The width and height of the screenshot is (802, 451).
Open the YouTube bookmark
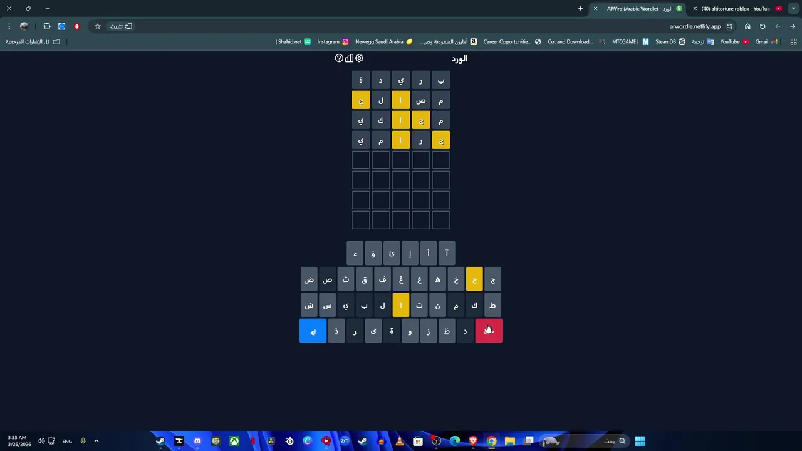pos(734,41)
